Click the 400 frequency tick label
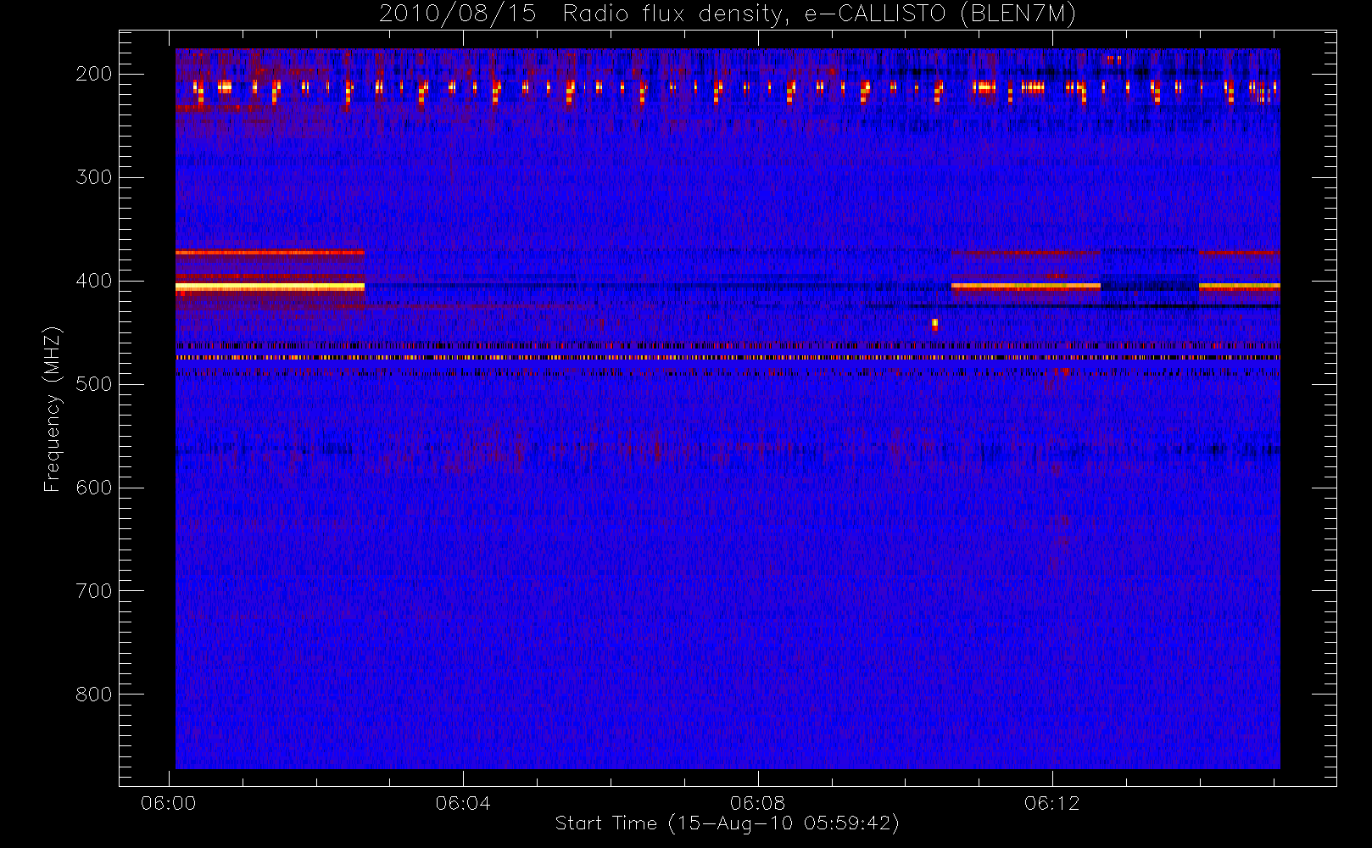The height and width of the screenshot is (848, 1372). [94, 281]
